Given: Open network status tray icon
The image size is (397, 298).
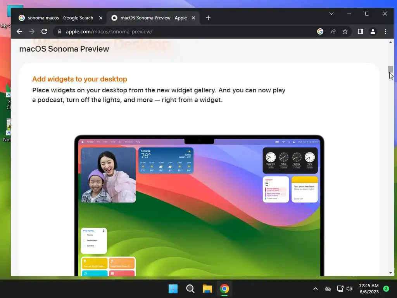Looking at the screenshot, I should pyautogui.click(x=340, y=289).
